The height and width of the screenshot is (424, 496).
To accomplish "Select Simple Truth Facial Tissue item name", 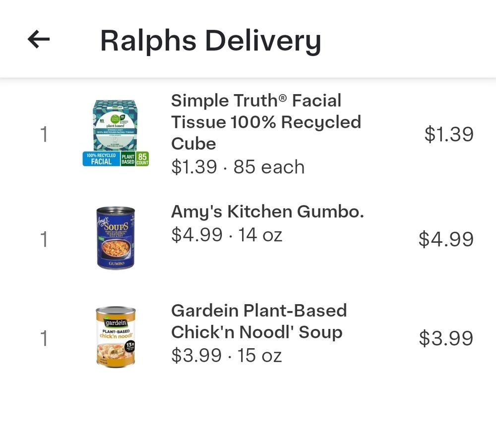I will point(266,122).
